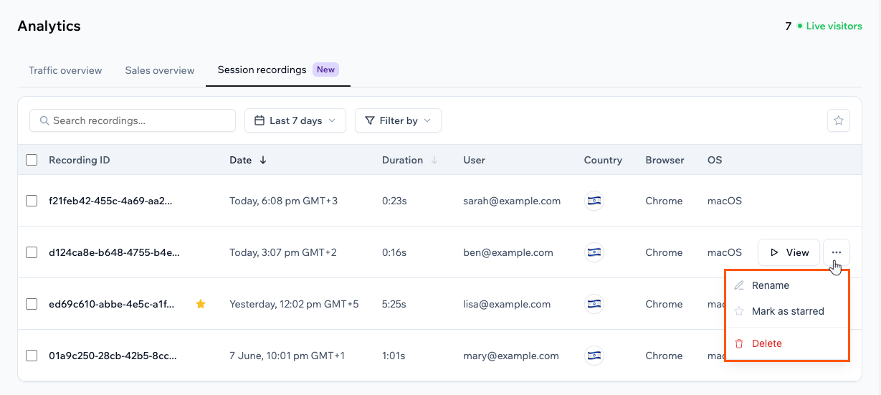
Task: Click the OS column header
Action: click(x=715, y=160)
